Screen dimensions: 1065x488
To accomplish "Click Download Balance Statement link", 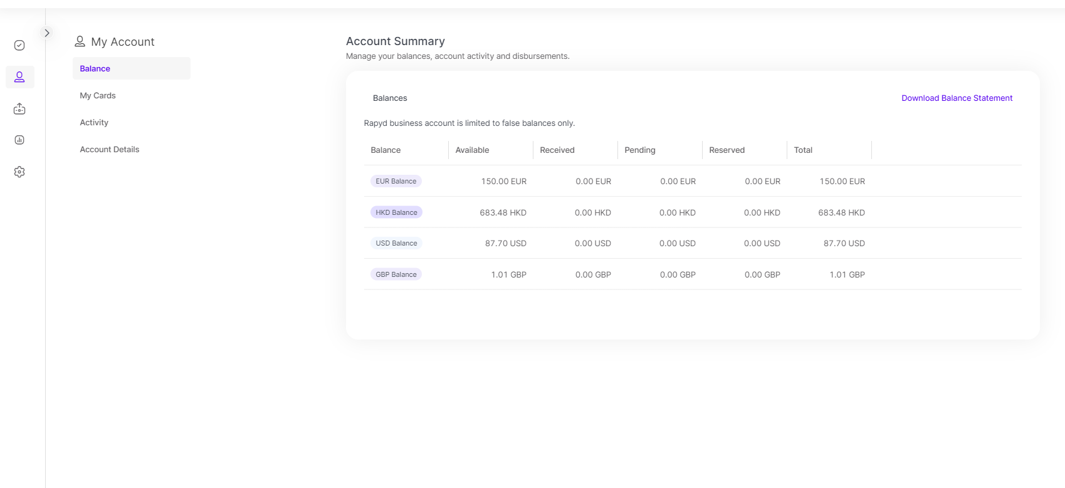I will coord(957,98).
